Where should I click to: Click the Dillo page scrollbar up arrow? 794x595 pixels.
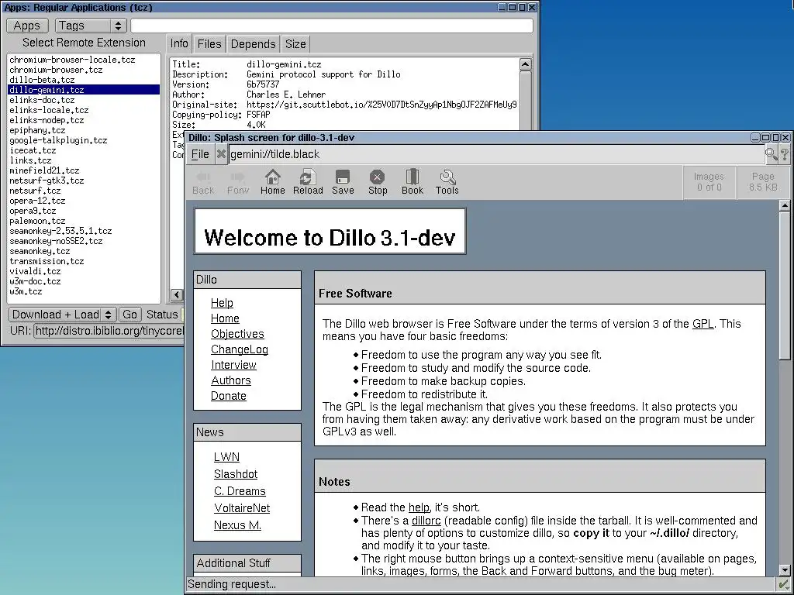point(785,205)
